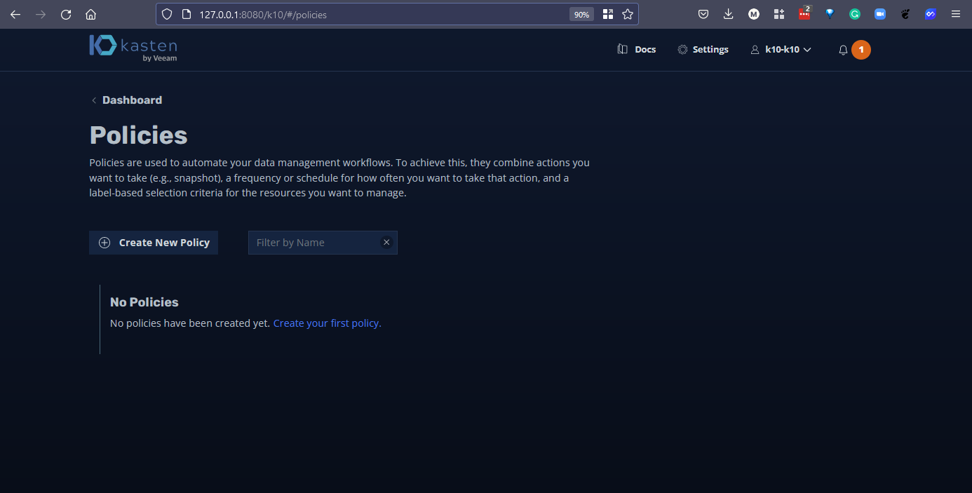972x493 pixels.
Task: Click the Create your first policy link
Action: pyautogui.click(x=327, y=323)
